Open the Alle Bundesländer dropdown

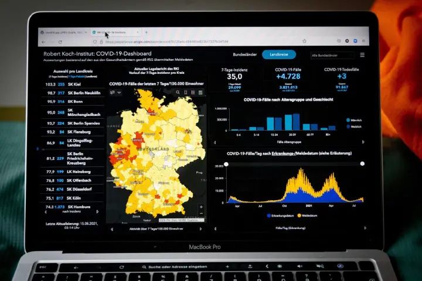(x=331, y=55)
